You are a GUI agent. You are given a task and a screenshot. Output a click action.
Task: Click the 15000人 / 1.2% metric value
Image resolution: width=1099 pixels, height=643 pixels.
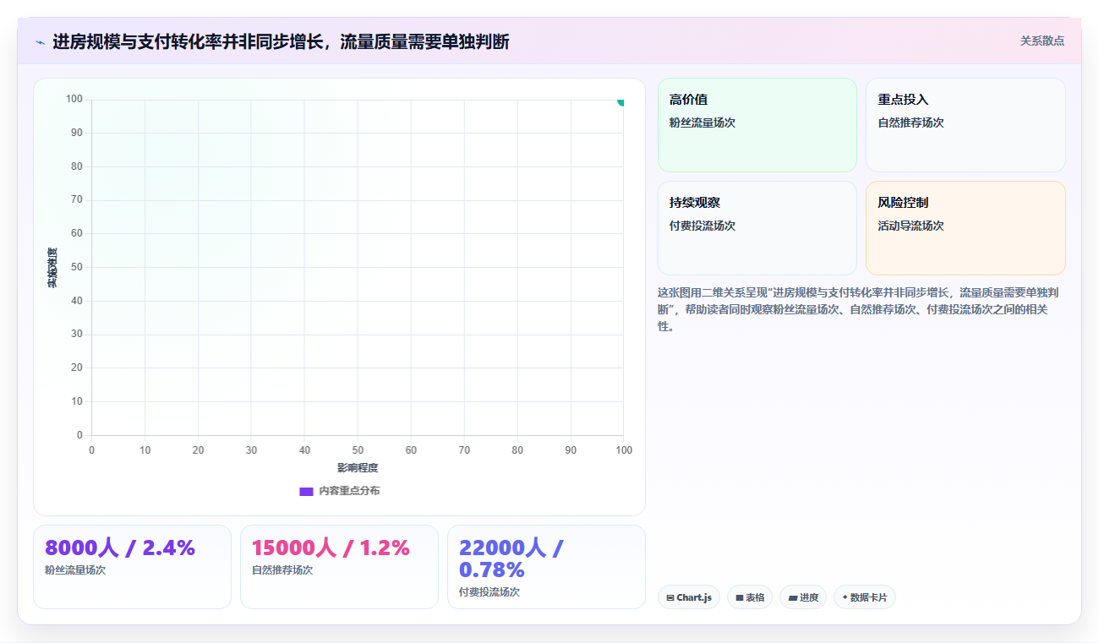331,548
